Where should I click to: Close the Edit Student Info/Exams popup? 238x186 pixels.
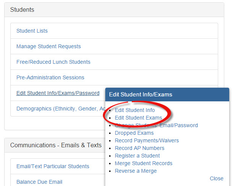click(x=216, y=178)
